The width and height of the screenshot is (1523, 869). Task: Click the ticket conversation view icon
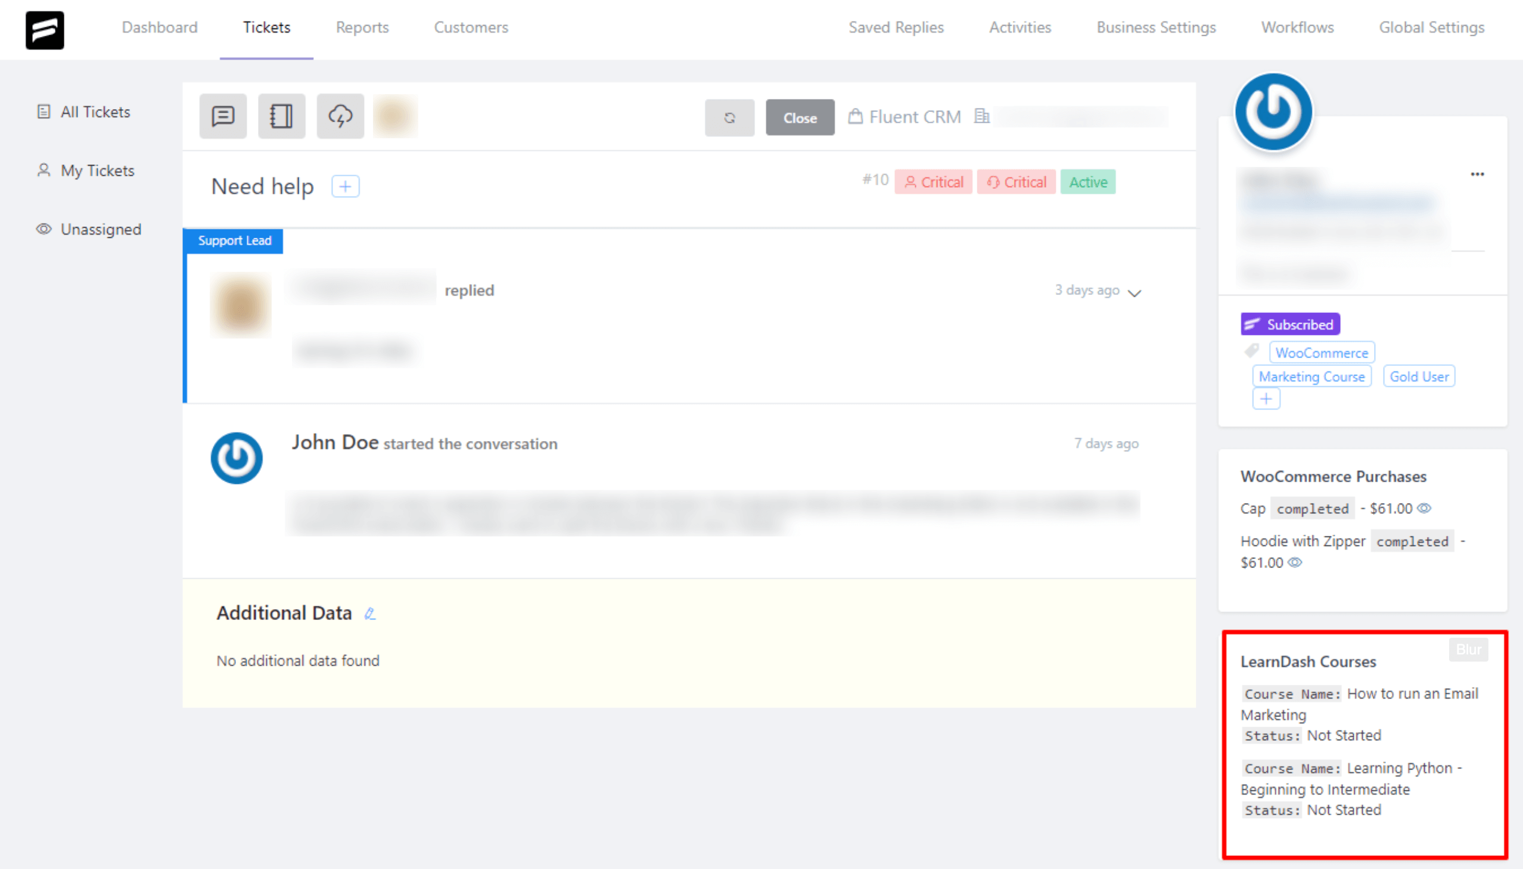pyautogui.click(x=223, y=116)
